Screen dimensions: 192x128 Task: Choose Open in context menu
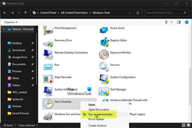92,105
